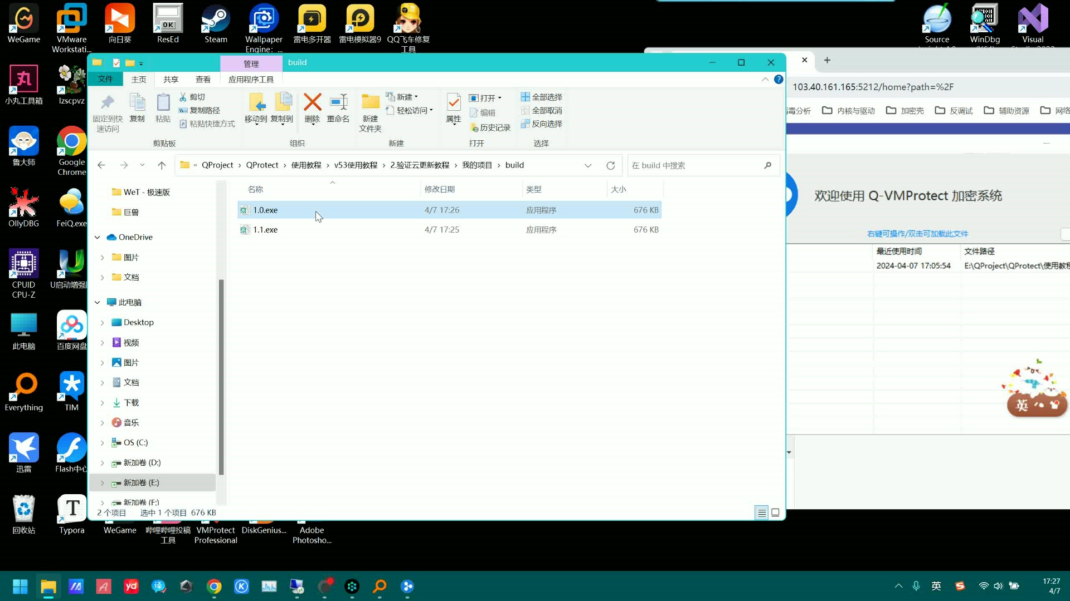Open Steam desktop shortcut
Viewport: 1070px width, 601px height.
point(216,24)
